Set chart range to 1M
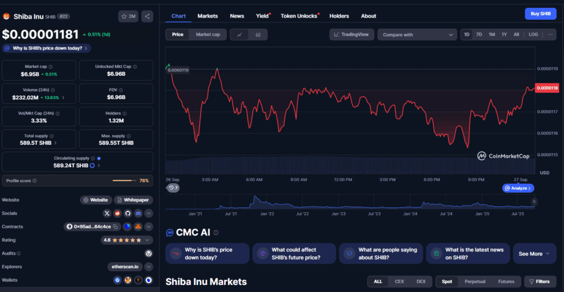 (x=492, y=35)
